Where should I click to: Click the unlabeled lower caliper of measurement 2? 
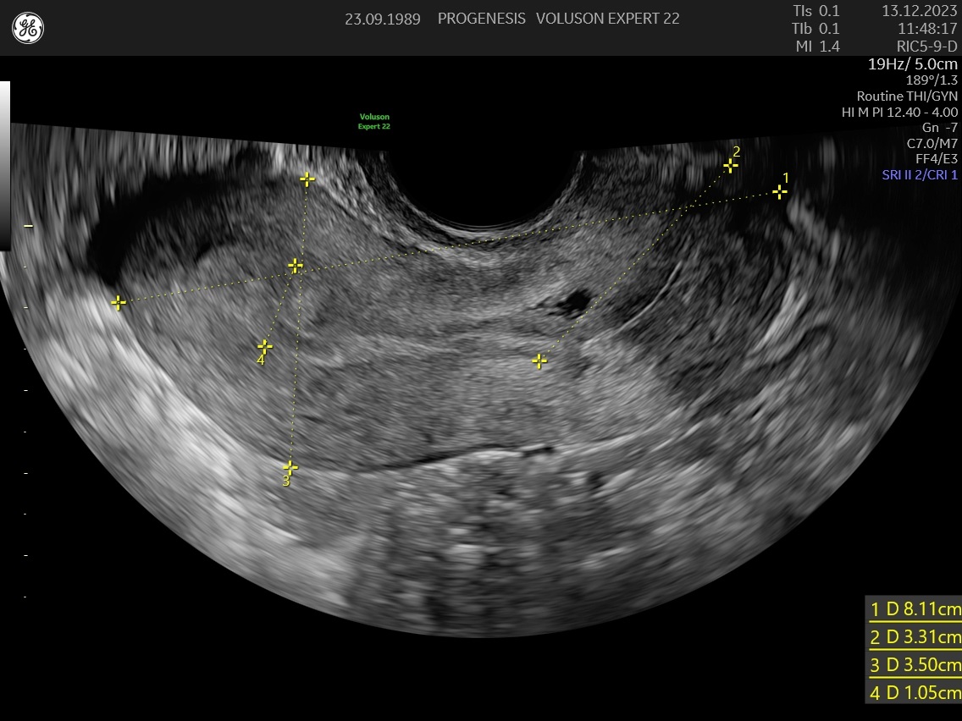(x=539, y=361)
